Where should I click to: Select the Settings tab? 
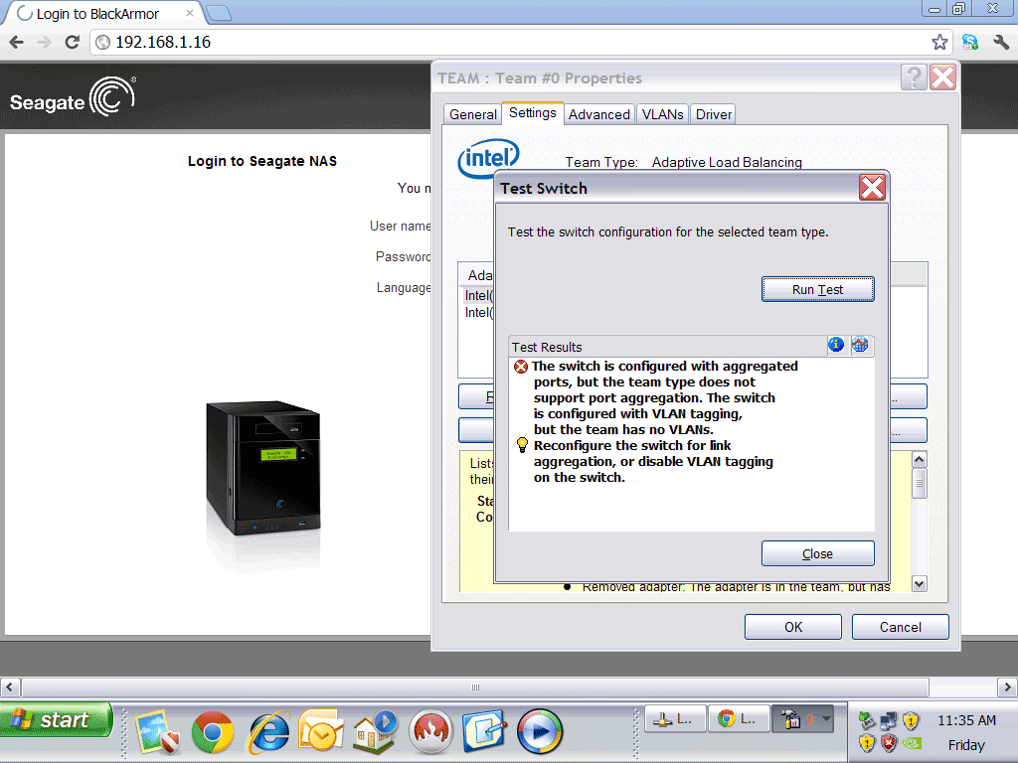click(x=533, y=113)
